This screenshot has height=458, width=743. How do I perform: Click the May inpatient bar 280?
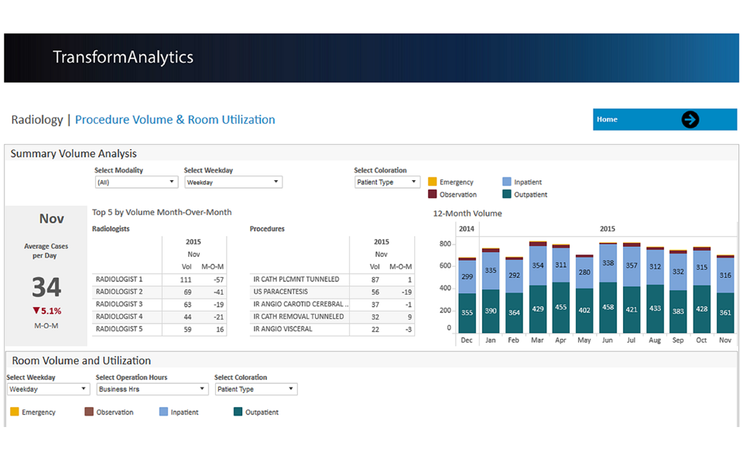584,273
